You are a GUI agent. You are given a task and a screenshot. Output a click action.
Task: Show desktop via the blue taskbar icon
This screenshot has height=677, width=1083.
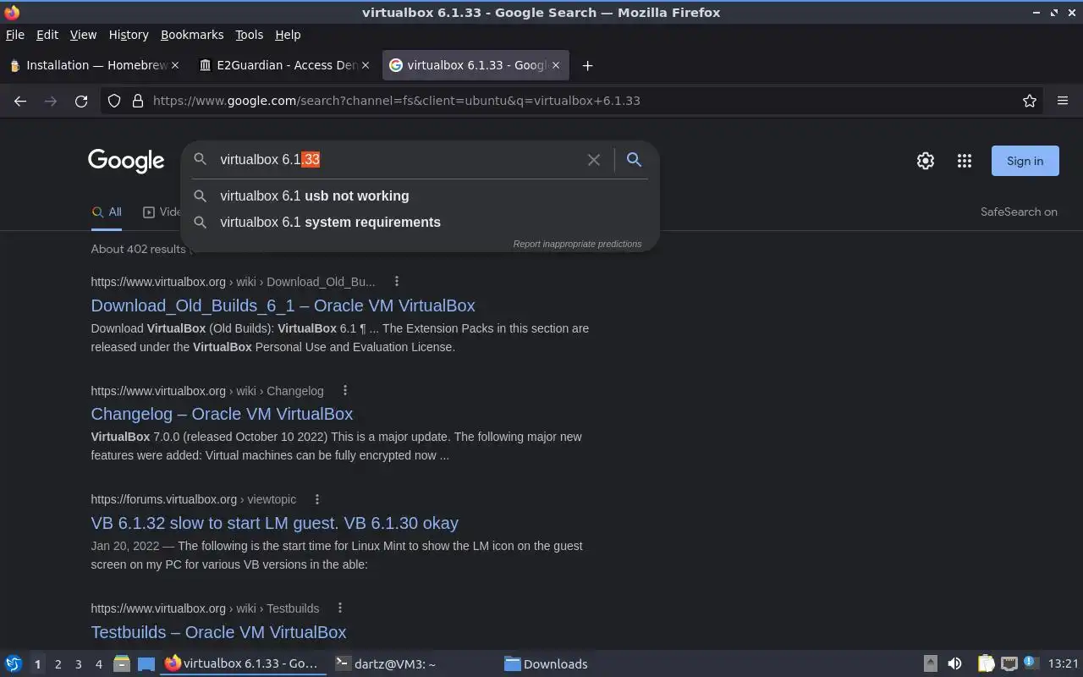[146, 663]
